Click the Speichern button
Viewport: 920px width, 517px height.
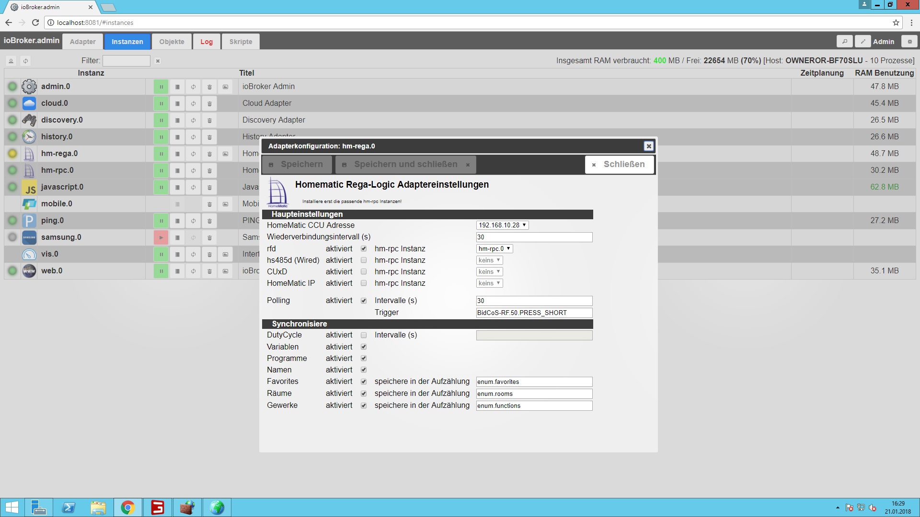pos(297,164)
